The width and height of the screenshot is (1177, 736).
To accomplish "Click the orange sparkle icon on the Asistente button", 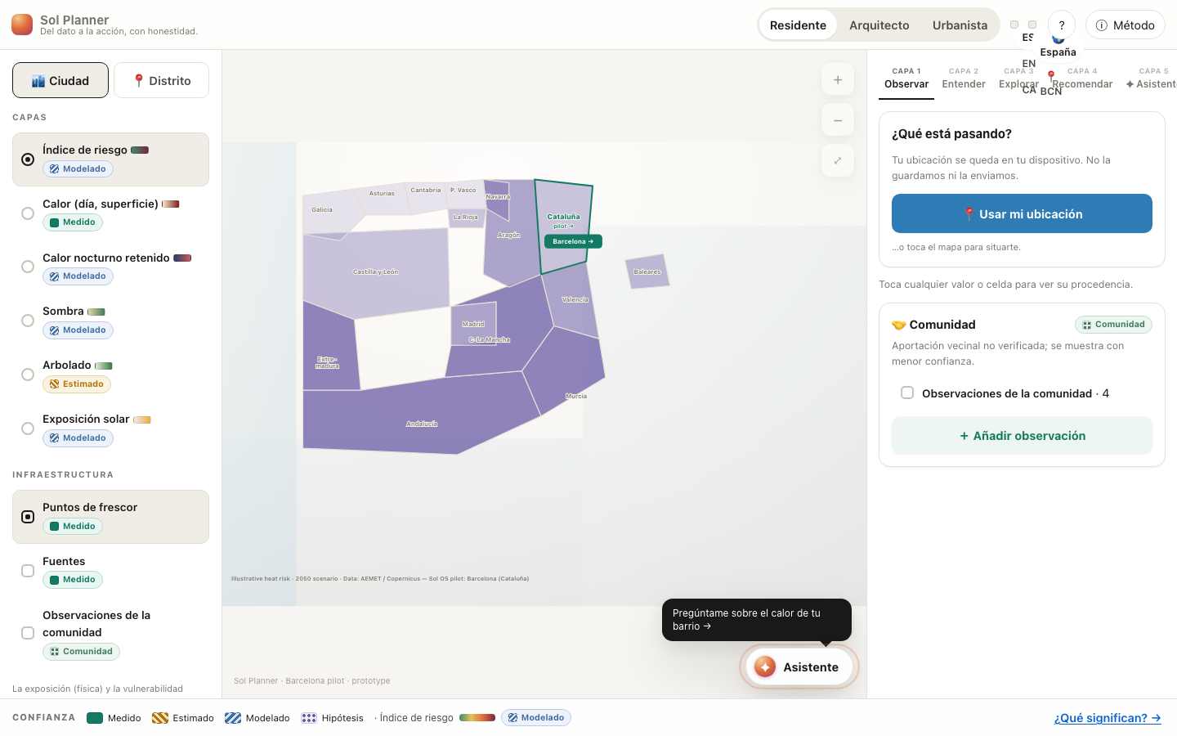I will 765,667.
